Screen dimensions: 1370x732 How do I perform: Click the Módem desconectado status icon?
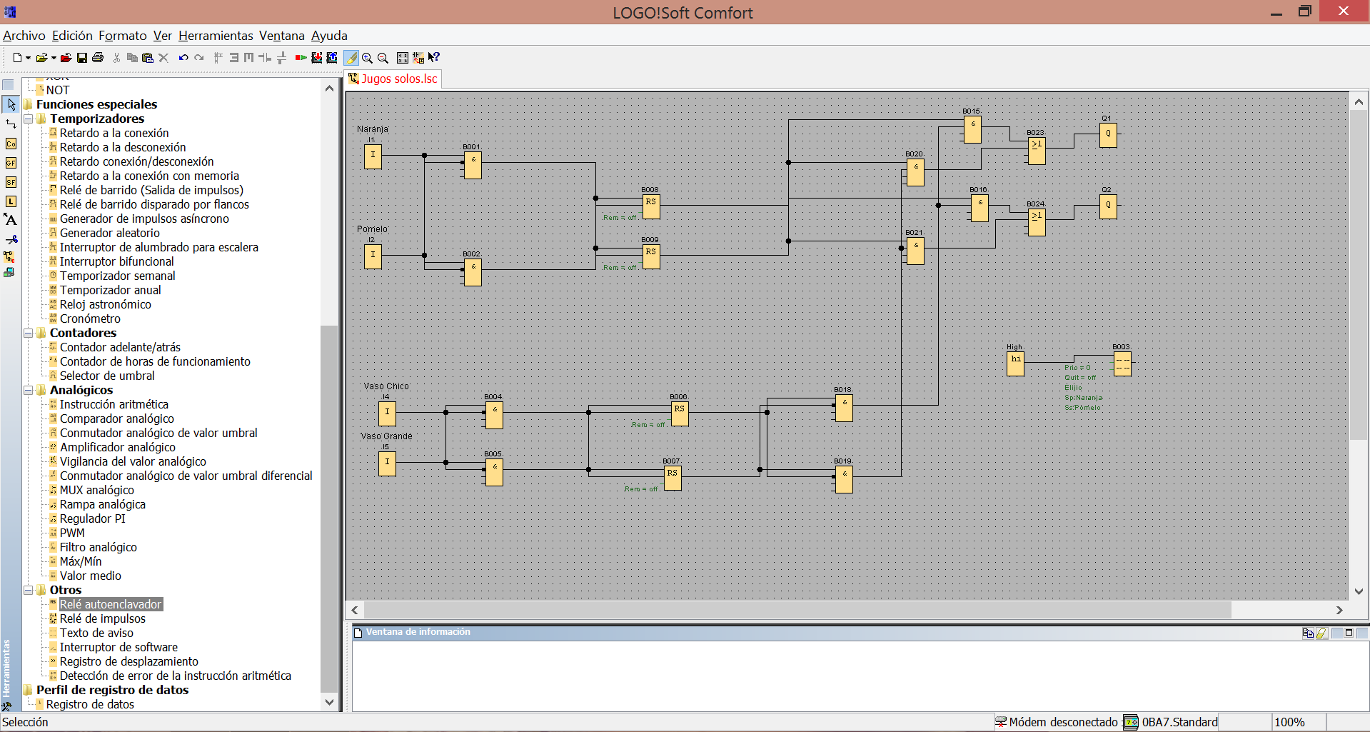pyautogui.click(x=1001, y=722)
